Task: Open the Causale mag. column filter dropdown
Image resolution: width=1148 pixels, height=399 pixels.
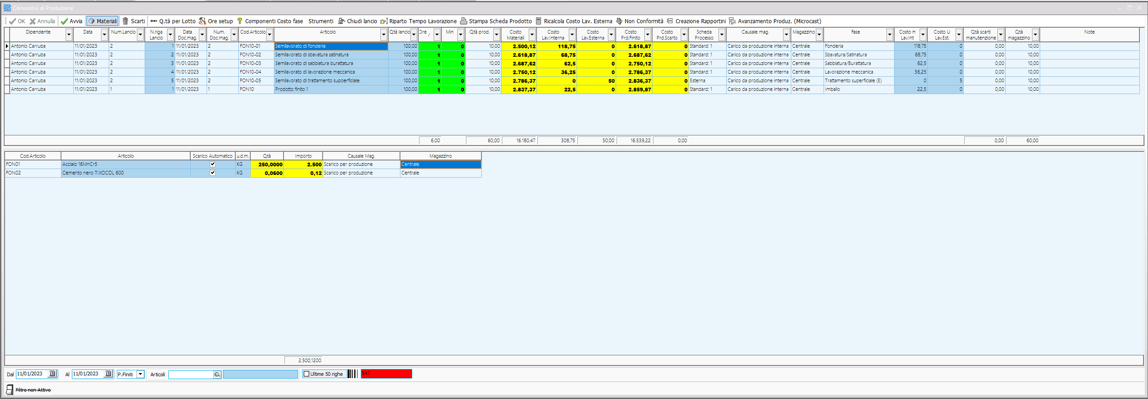Action: (x=786, y=35)
